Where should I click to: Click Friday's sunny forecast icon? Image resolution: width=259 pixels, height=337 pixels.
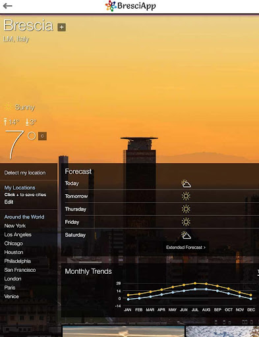pos(186,222)
